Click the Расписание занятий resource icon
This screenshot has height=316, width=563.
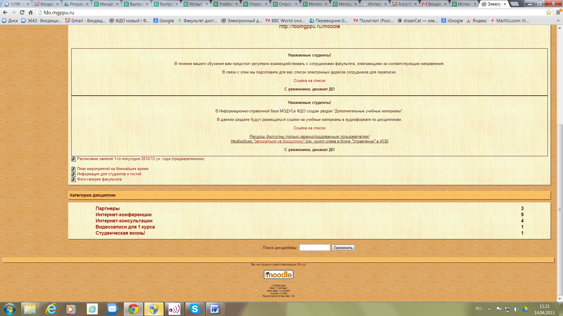point(73,159)
